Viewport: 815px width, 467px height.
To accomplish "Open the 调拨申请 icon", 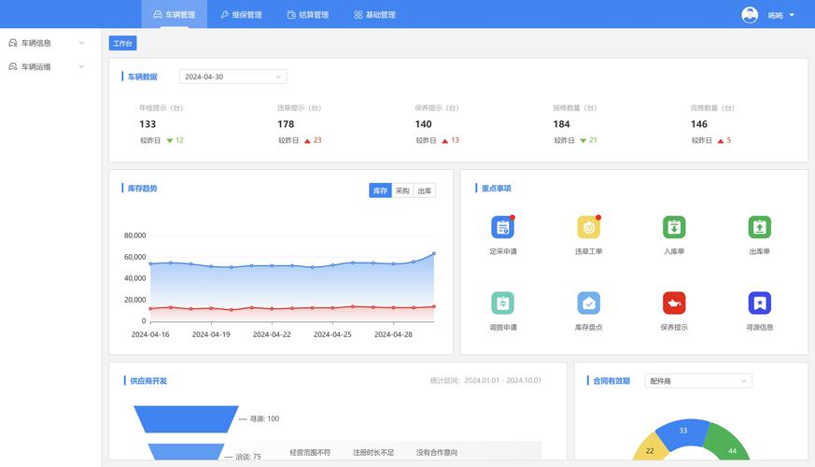I will [502, 304].
